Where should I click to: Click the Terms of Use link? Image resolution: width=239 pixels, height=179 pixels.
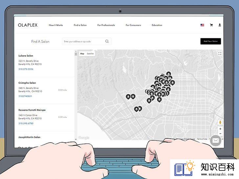click(202, 139)
